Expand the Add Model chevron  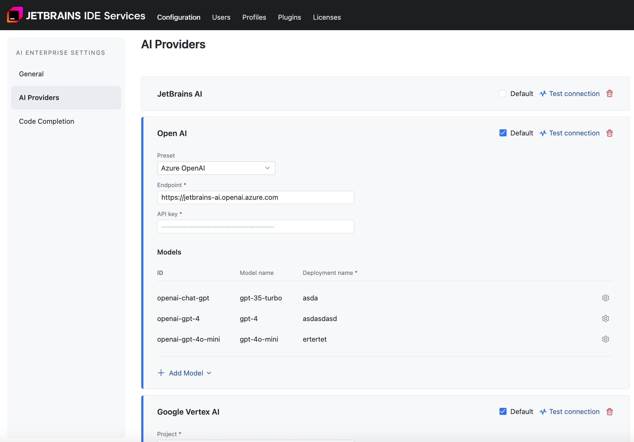209,373
